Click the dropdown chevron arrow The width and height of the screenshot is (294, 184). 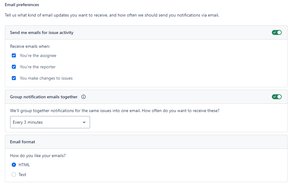tap(84, 122)
